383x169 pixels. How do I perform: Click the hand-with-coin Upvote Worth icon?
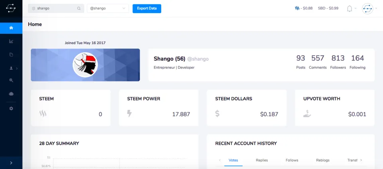pos(307,114)
